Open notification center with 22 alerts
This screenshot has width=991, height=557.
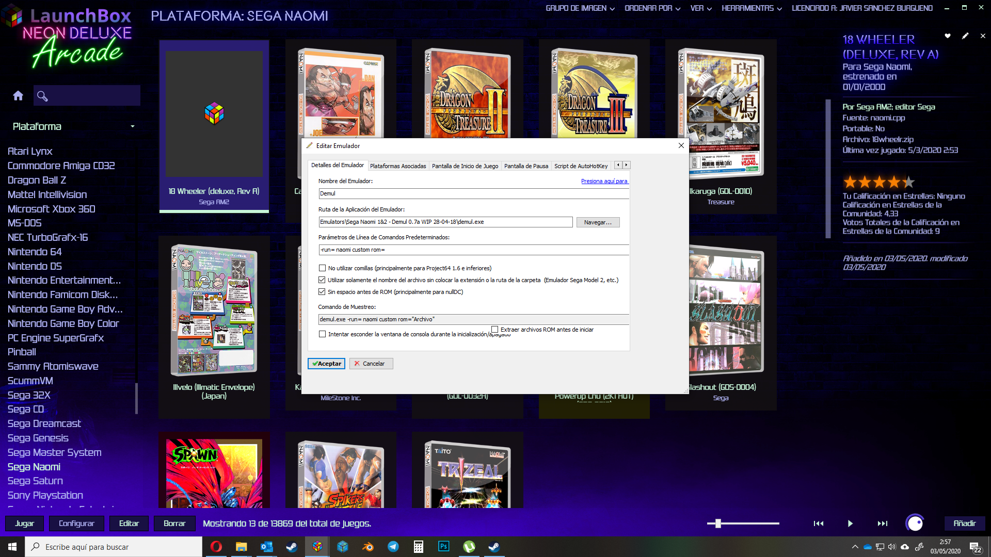[x=975, y=547]
